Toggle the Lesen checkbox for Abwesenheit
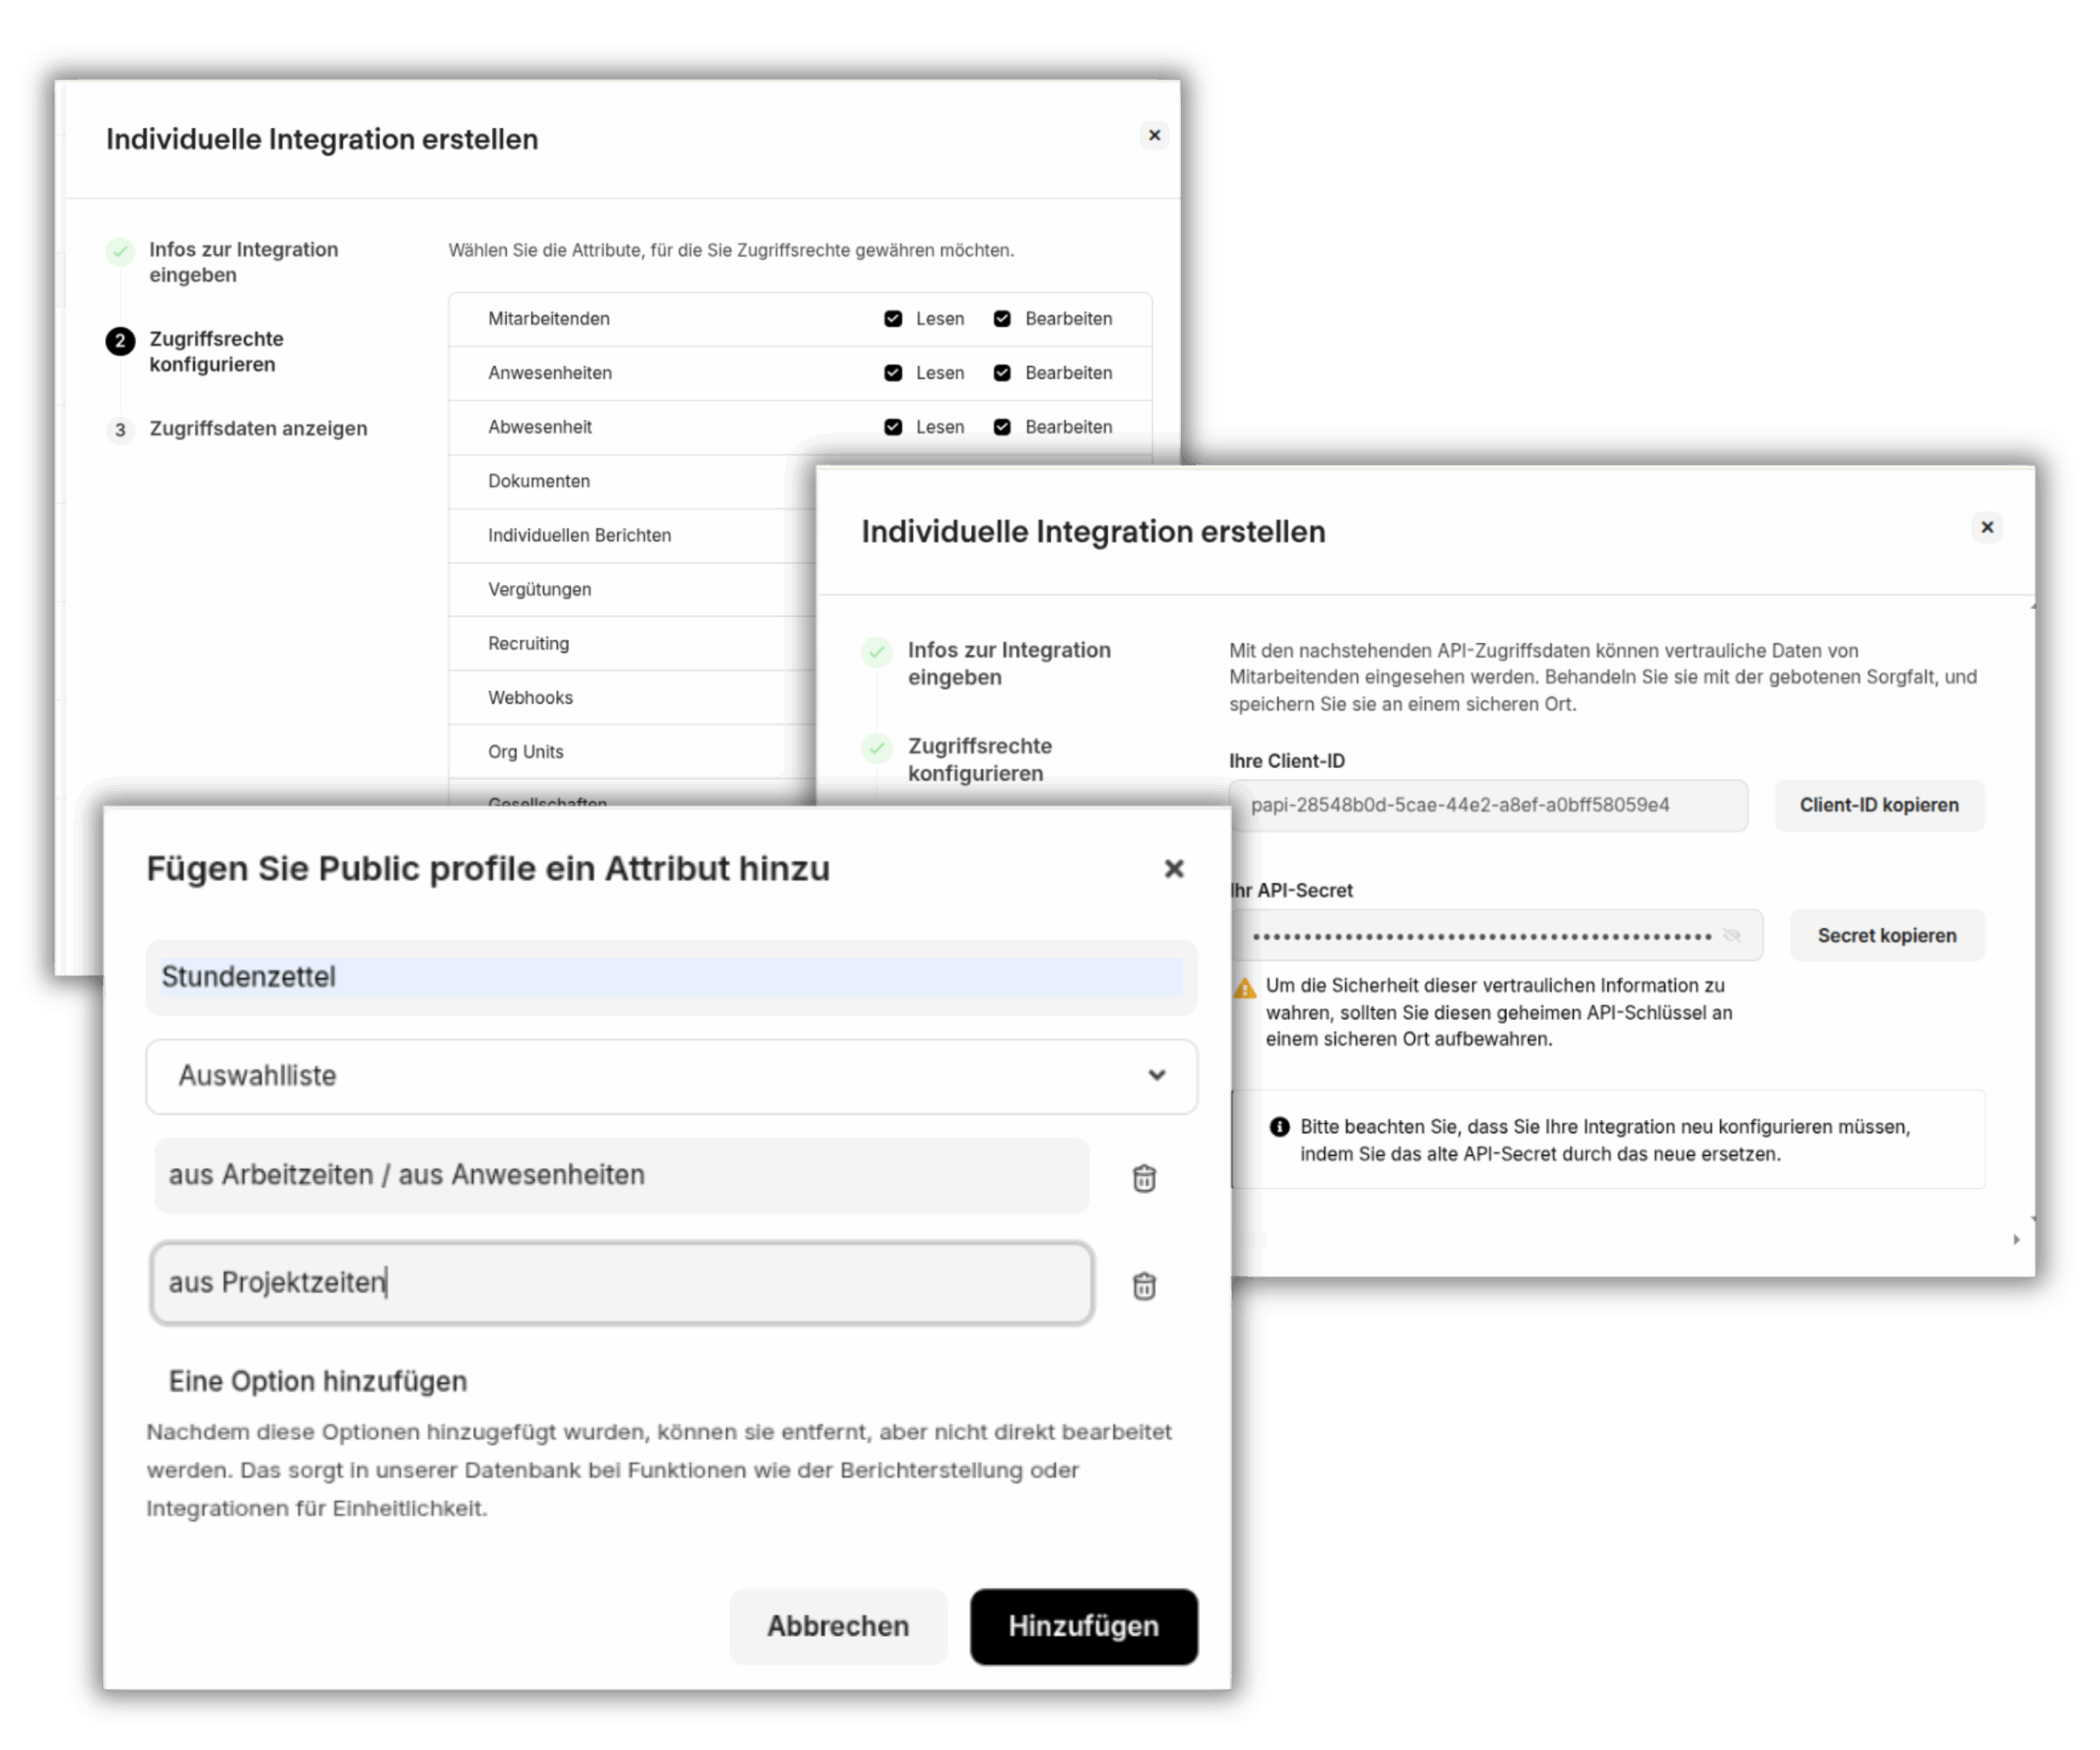 click(893, 427)
